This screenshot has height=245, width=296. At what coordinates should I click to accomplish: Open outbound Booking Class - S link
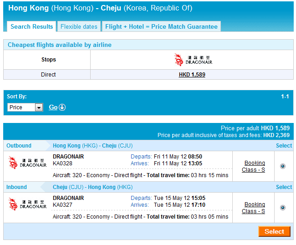pos(254,166)
